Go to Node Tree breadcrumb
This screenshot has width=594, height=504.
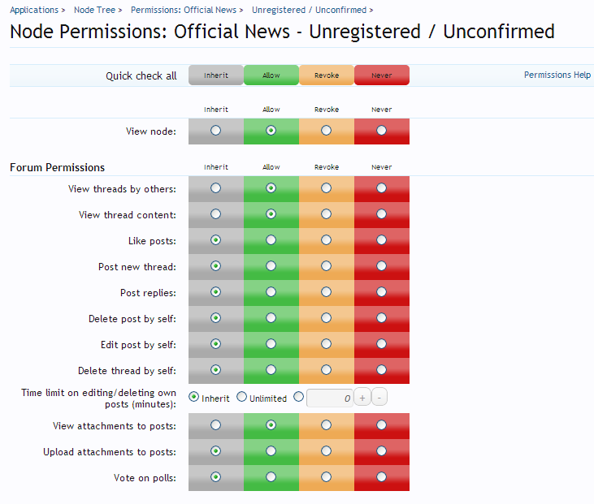[x=94, y=10]
